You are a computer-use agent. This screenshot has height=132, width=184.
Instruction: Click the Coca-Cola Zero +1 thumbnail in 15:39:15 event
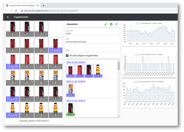[89, 71]
